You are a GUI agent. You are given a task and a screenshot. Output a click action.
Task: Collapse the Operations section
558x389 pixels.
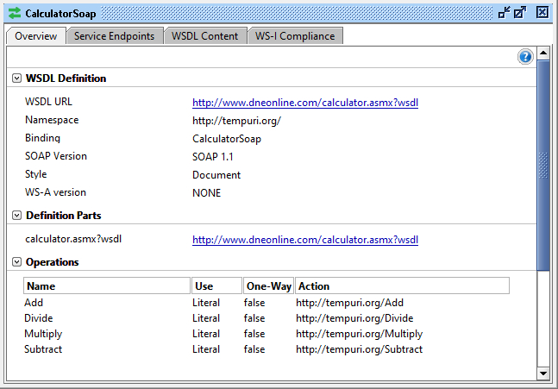click(16, 261)
